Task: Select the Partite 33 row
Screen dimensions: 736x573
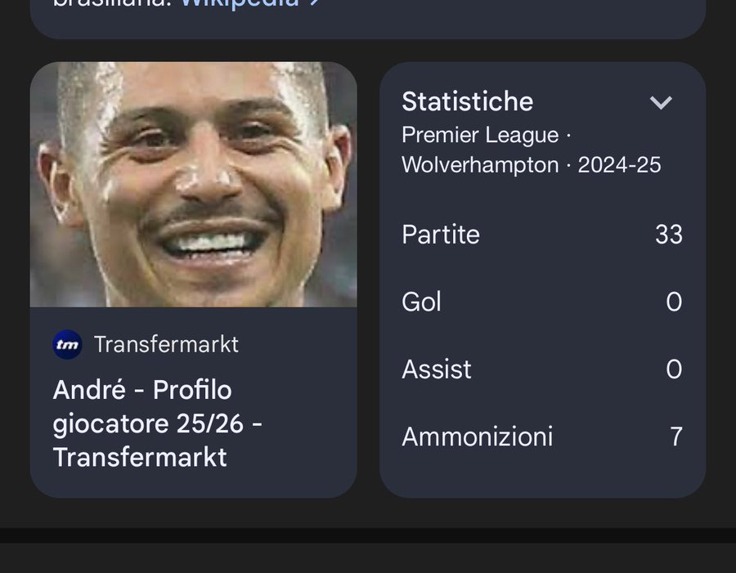Action: pyautogui.click(x=542, y=234)
